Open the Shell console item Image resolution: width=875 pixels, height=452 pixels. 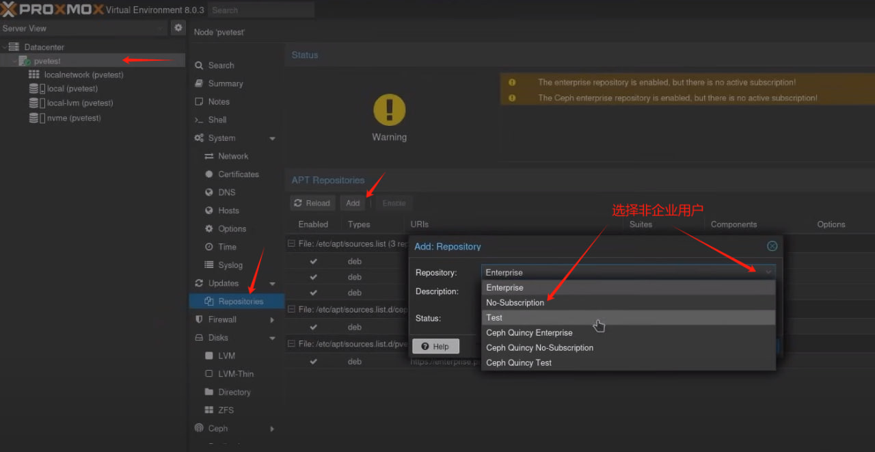217,120
